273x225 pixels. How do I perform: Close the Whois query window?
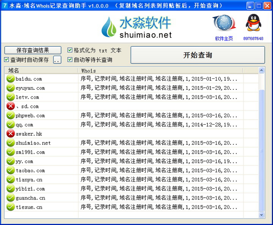pyautogui.click(x=267, y=6)
